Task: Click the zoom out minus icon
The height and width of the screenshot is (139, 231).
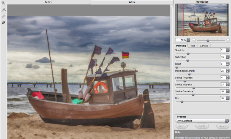Action: (194, 40)
